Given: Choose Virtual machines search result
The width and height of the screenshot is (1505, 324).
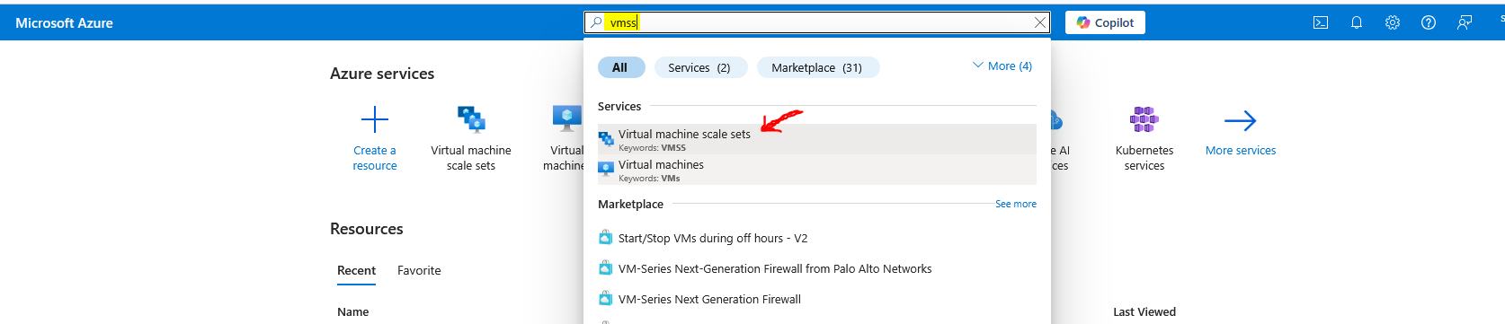Looking at the screenshot, I should 816,170.
